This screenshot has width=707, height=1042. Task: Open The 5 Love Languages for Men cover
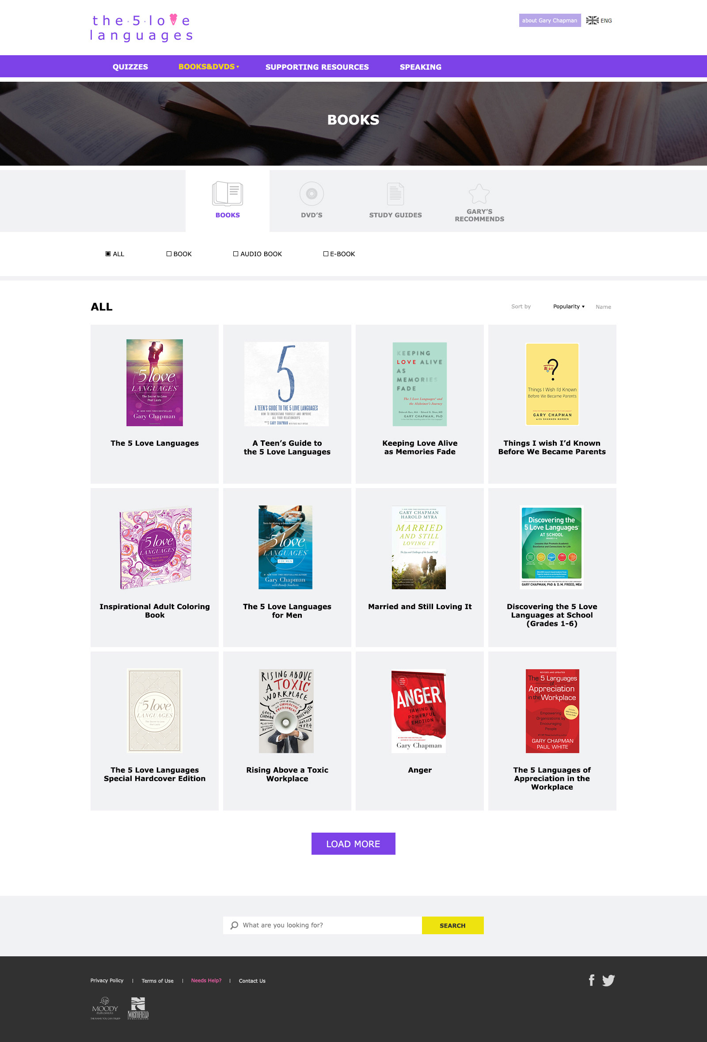[x=285, y=547]
